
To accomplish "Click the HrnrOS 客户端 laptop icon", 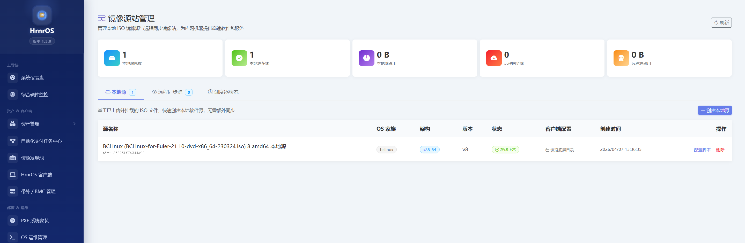I will point(12,175).
